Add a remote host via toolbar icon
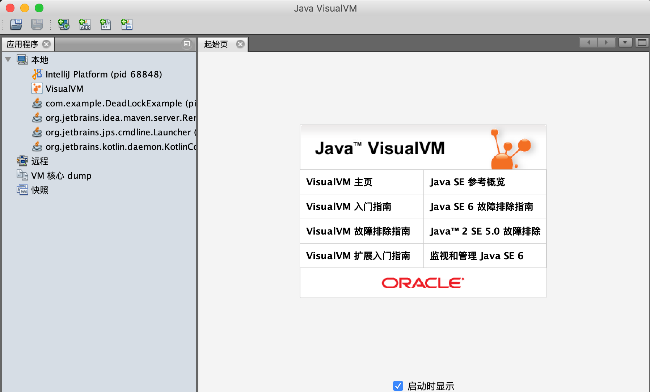Screen dimensions: 650x392 pos(64,25)
